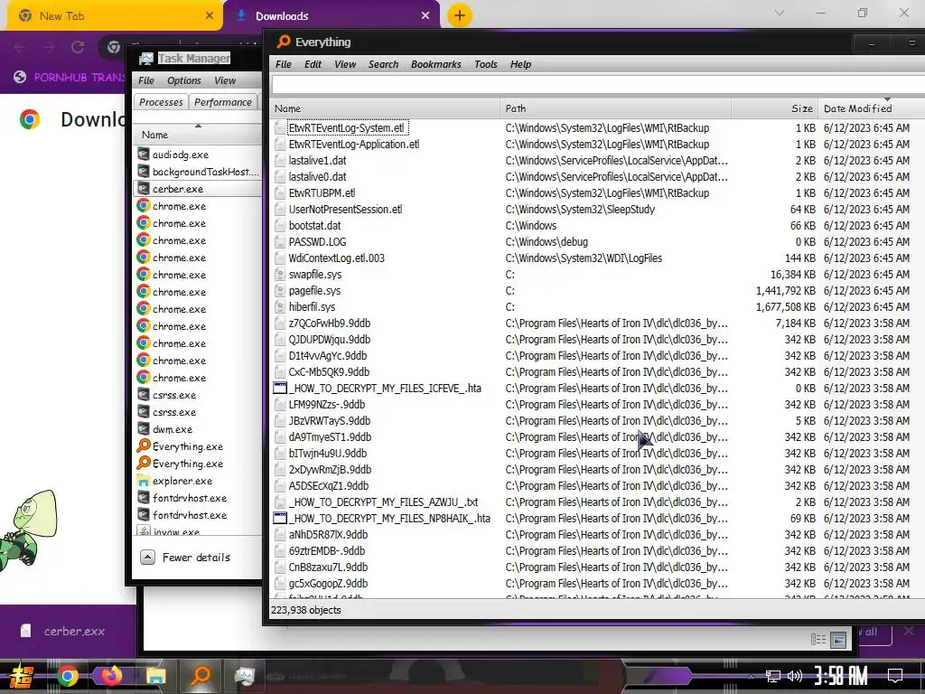
Task: Open the Bookmarks menu
Action: (436, 64)
